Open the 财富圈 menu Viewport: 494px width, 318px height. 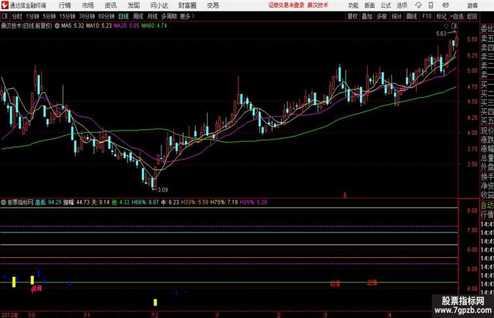(x=187, y=5)
